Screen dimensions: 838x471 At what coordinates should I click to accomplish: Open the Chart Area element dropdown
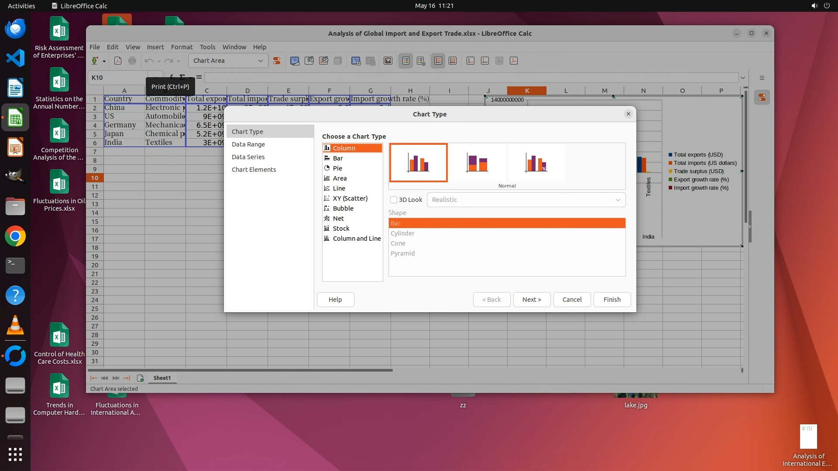pyautogui.click(x=261, y=61)
